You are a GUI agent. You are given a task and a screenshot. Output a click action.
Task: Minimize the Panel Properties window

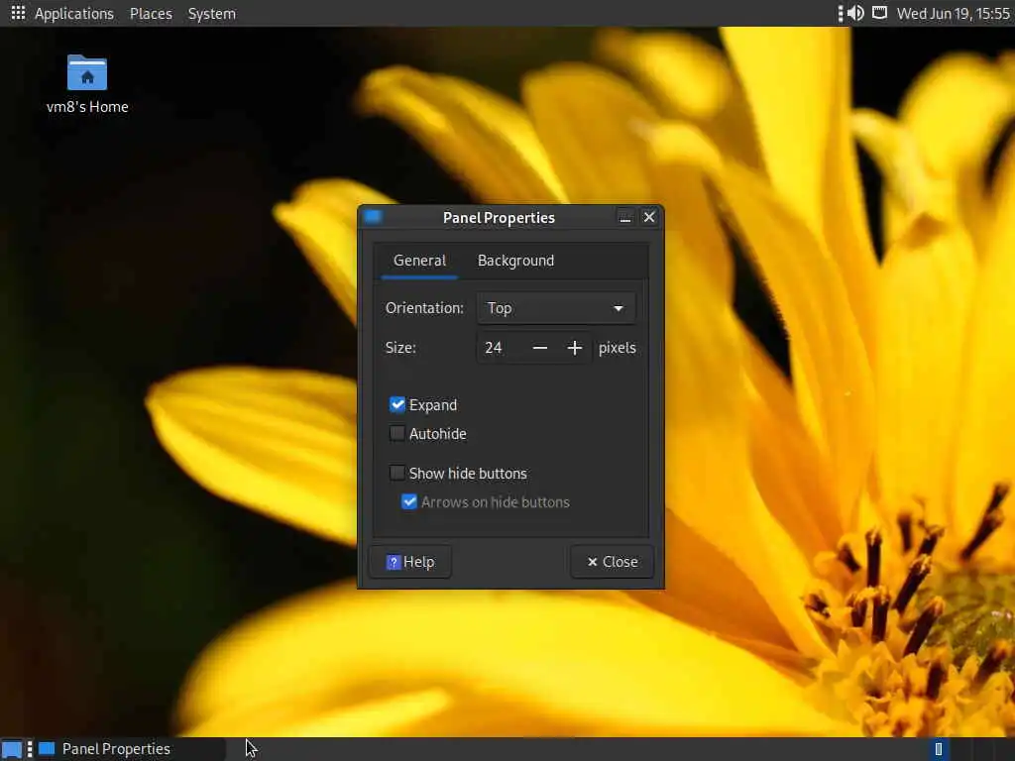click(625, 217)
